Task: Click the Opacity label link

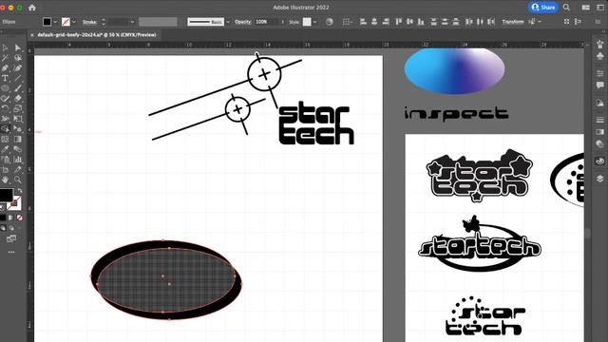Action: point(243,22)
